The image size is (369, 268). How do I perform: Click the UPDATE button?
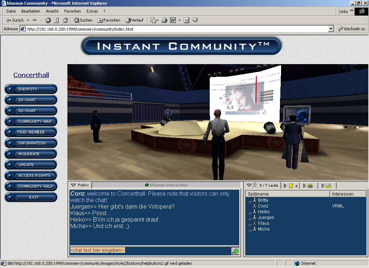coord(31,165)
